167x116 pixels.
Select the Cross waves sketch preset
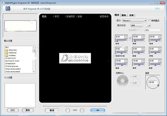click(13, 71)
